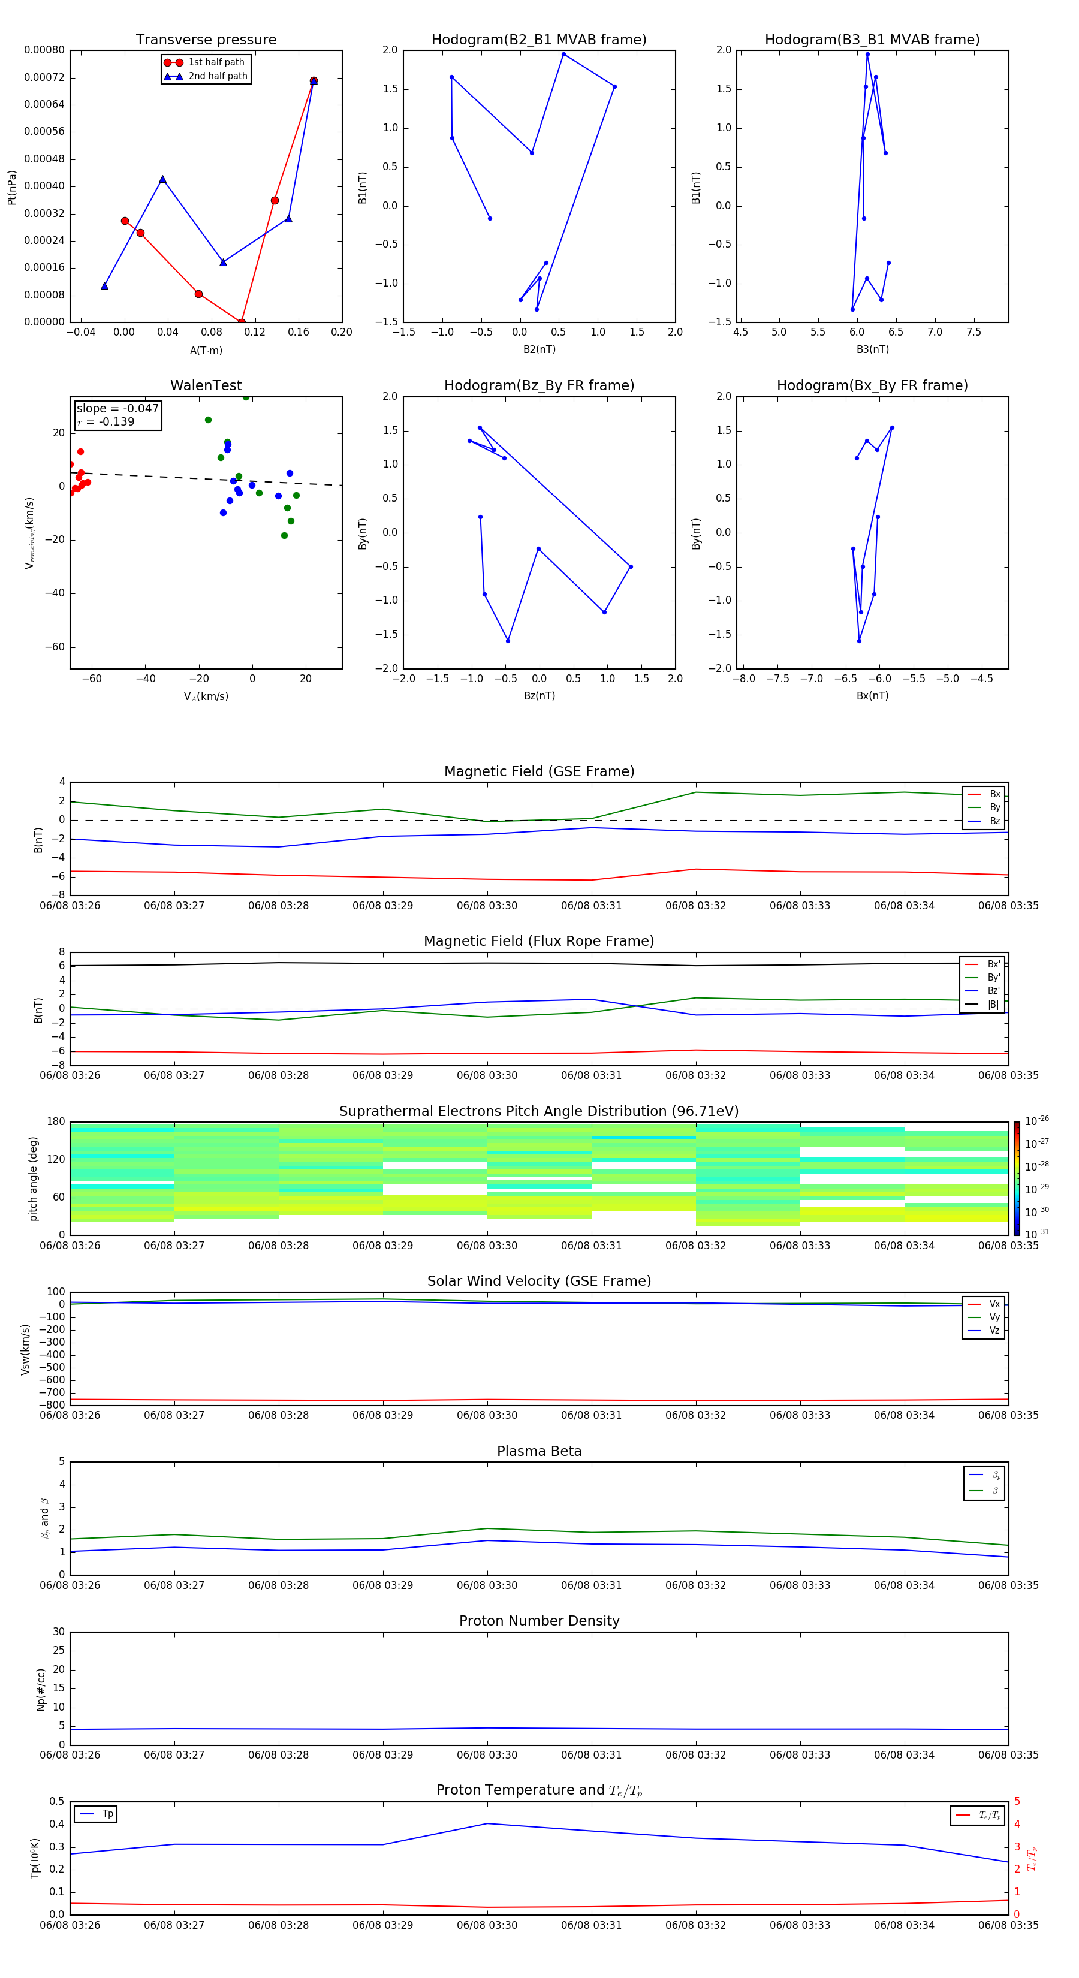1079x1978 pixels.
Task: Click the 'V_A(km/s)' x-axis label
Action: pyautogui.click(x=206, y=696)
